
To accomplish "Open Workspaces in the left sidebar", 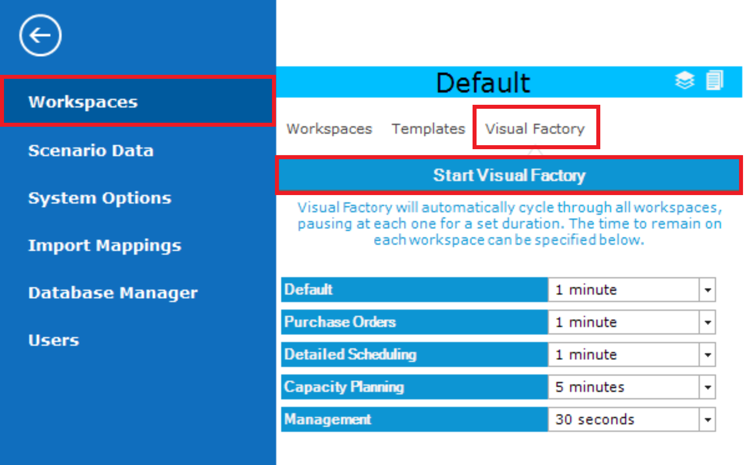I will point(138,101).
